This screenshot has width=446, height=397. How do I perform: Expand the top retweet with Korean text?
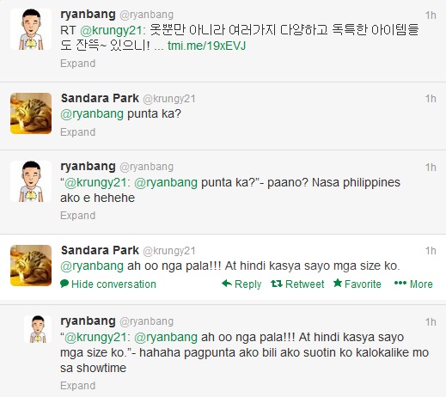point(77,64)
